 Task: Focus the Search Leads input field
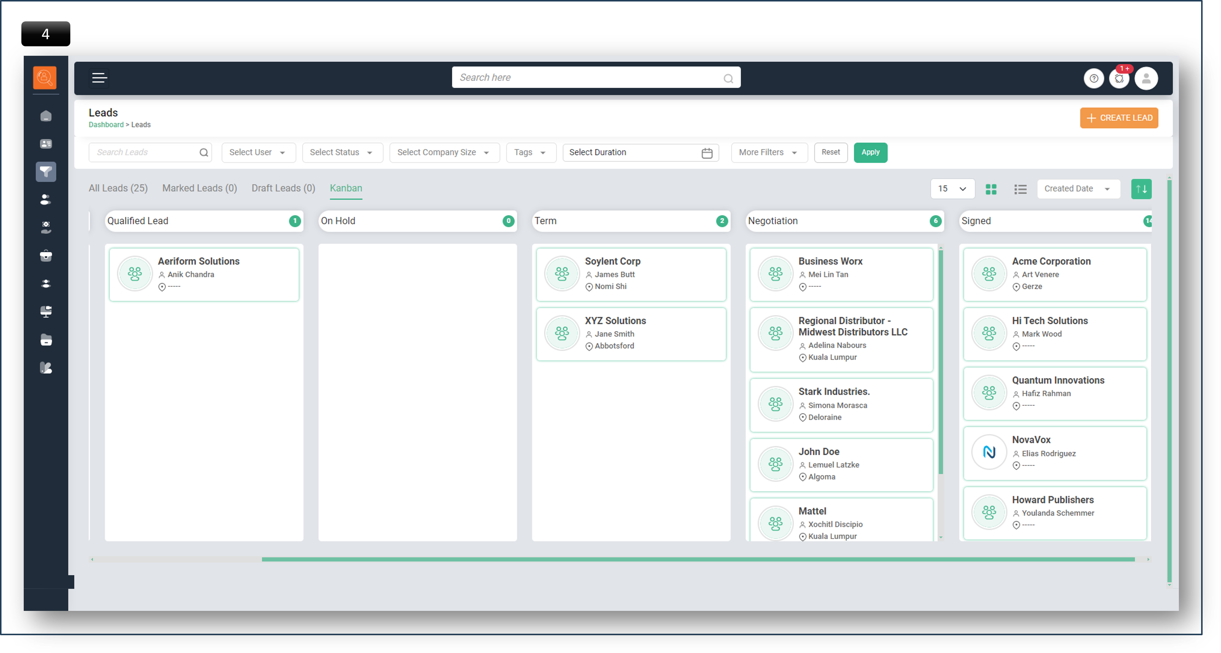pos(145,152)
